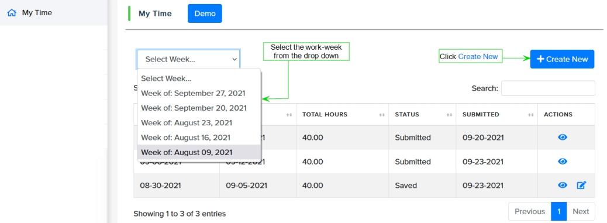Click the Create New button
Screen dimensions: 607x223
[562, 59]
